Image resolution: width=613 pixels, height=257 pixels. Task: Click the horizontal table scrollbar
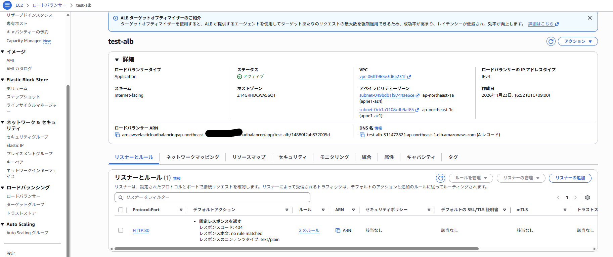(296, 249)
